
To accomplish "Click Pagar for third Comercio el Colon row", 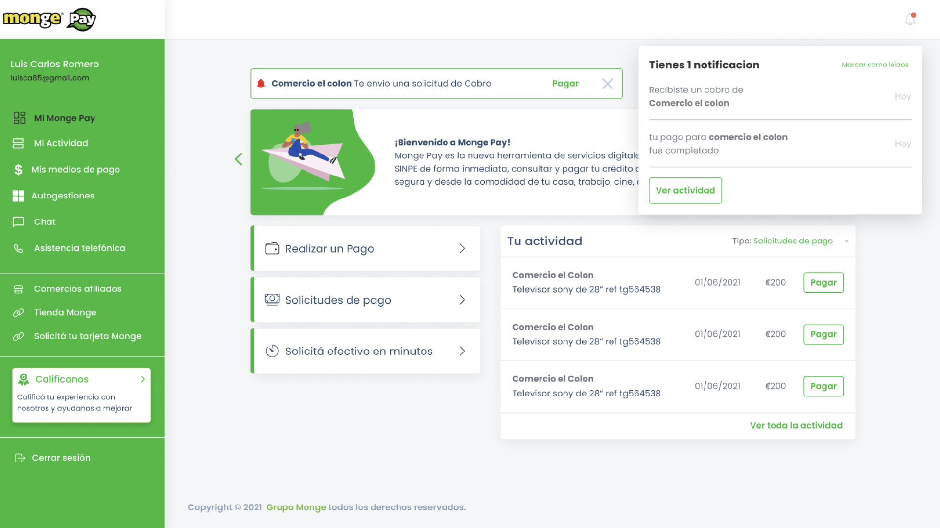I will [823, 386].
